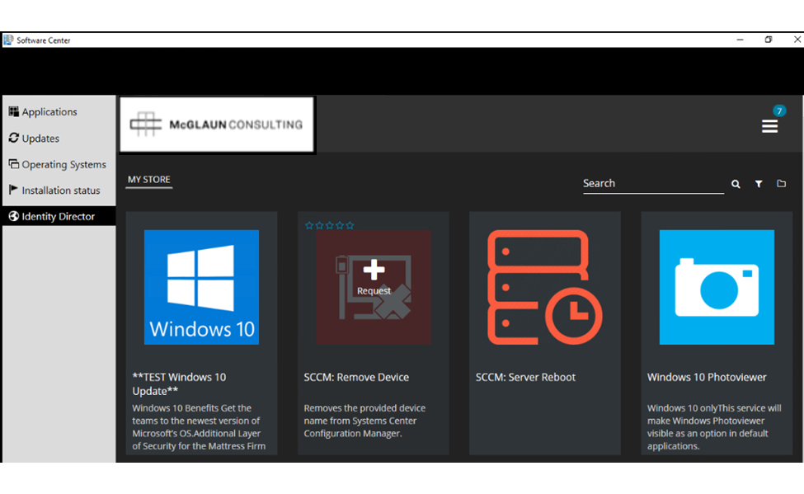Close the Software Center window
804x494 pixels.
point(797,40)
